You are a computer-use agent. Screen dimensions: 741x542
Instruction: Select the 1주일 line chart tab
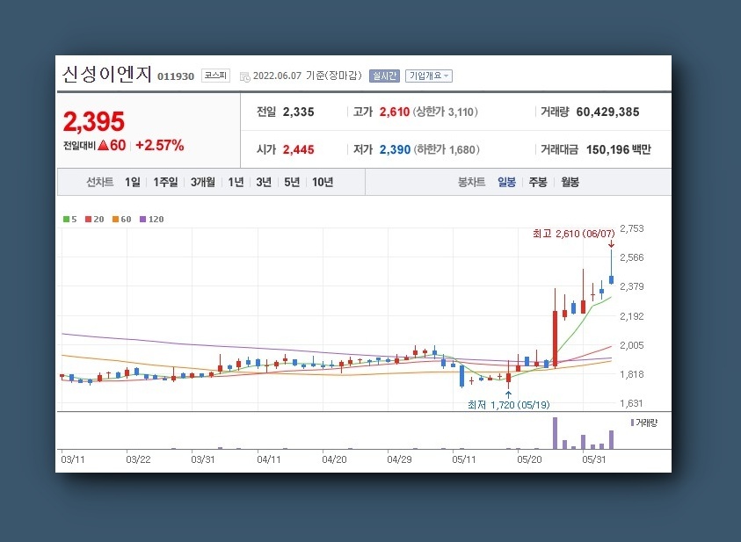(165, 182)
